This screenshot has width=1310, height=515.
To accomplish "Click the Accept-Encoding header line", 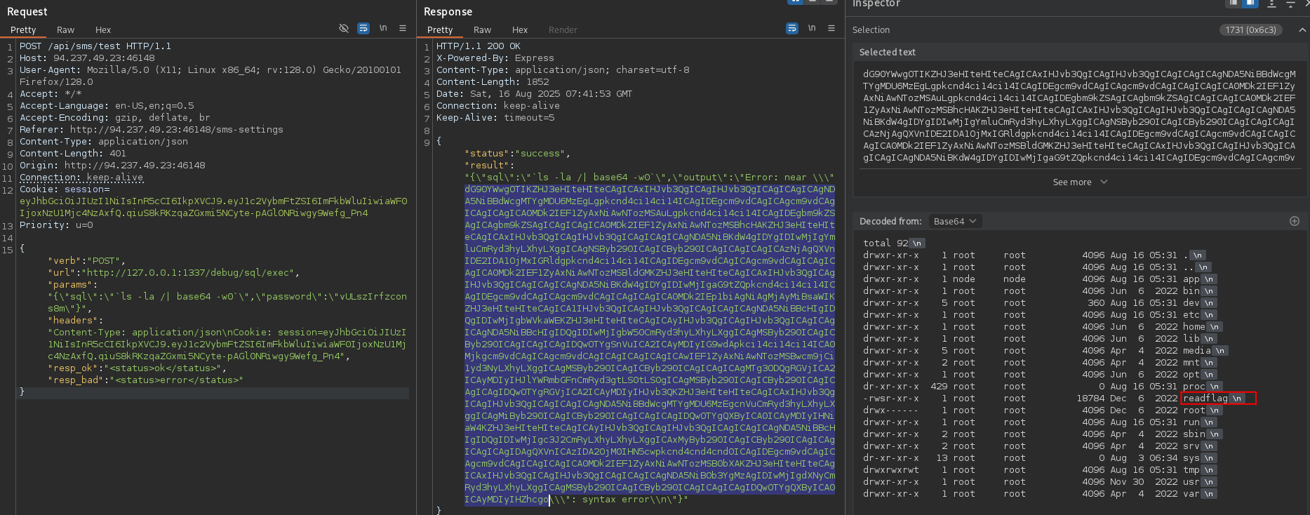I will click(x=115, y=118).
